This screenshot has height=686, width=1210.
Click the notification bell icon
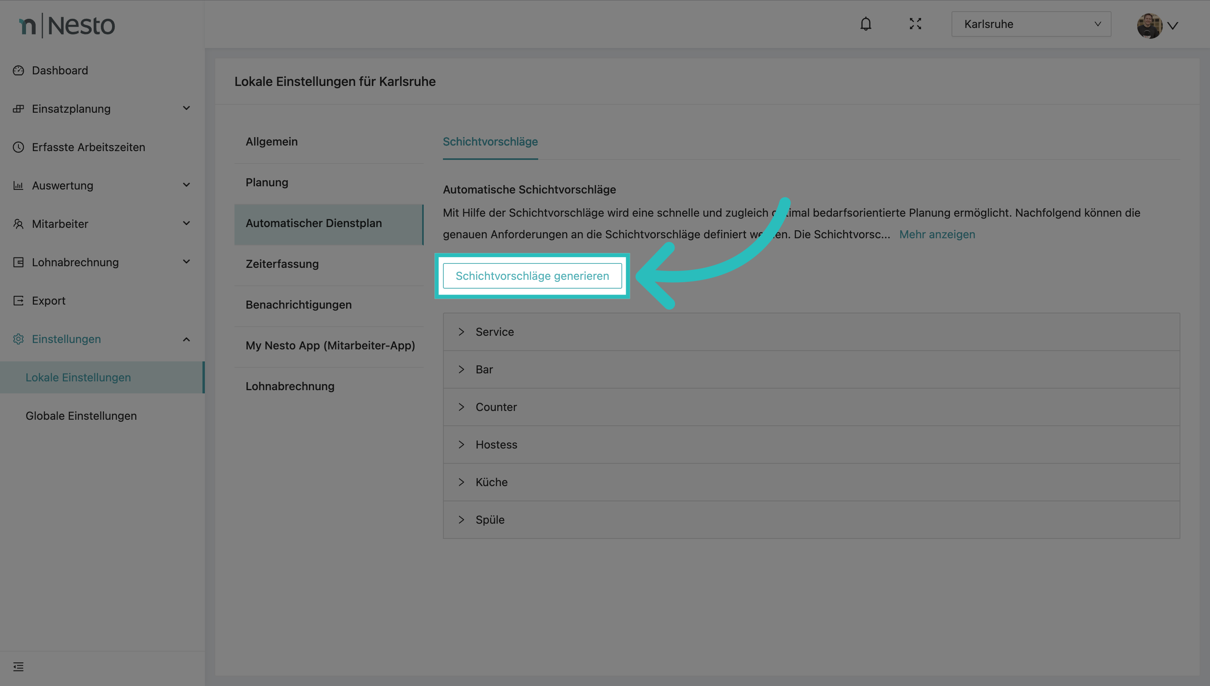[865, 24]
